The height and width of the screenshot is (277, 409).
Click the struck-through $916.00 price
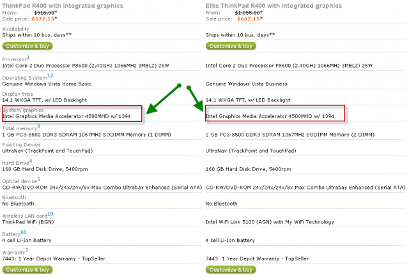(x=44, y=13)
